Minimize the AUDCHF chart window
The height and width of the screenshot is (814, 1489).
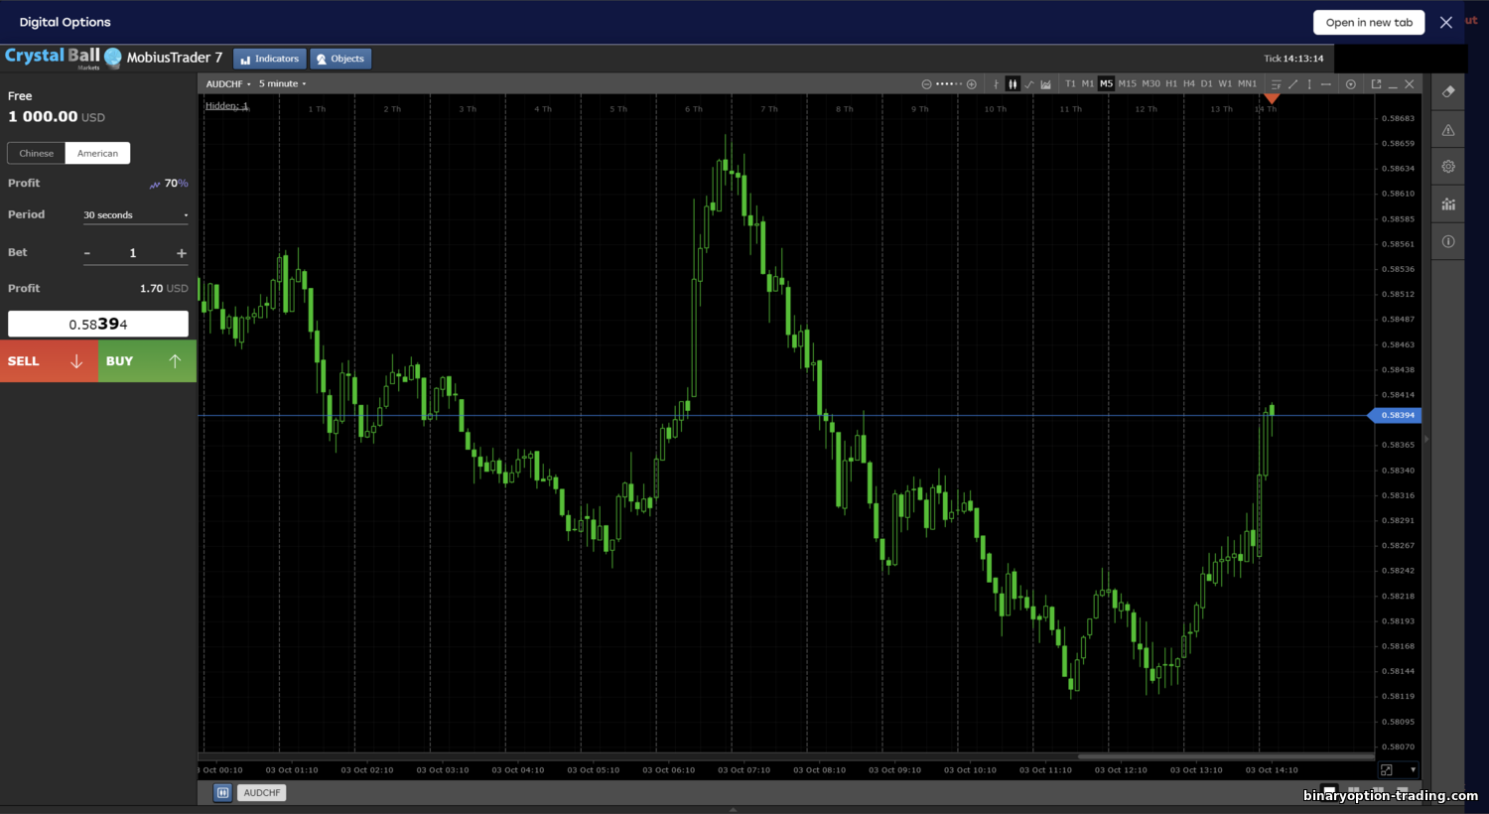[1393, 85]
